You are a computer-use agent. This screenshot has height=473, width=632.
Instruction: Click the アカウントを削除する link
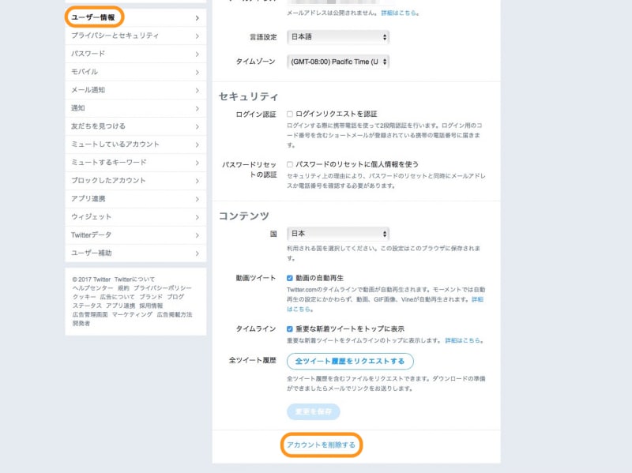pos(322,445)
